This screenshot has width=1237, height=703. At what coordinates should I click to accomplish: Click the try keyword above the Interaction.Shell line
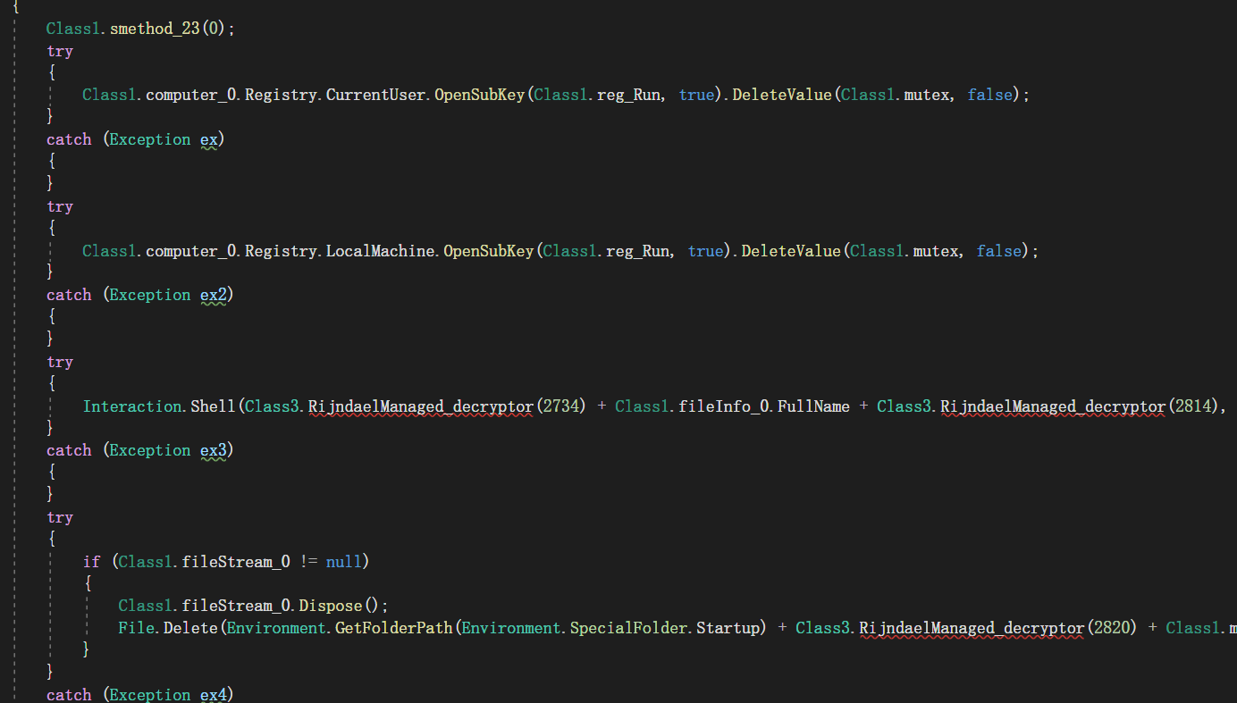coord(60,362)
